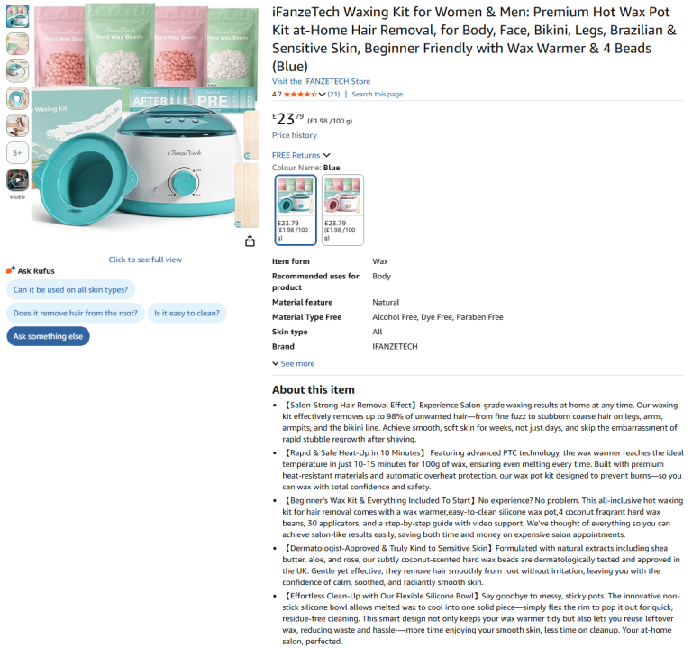Click the Ask Rufus sparkle icon

coord(11,270)
